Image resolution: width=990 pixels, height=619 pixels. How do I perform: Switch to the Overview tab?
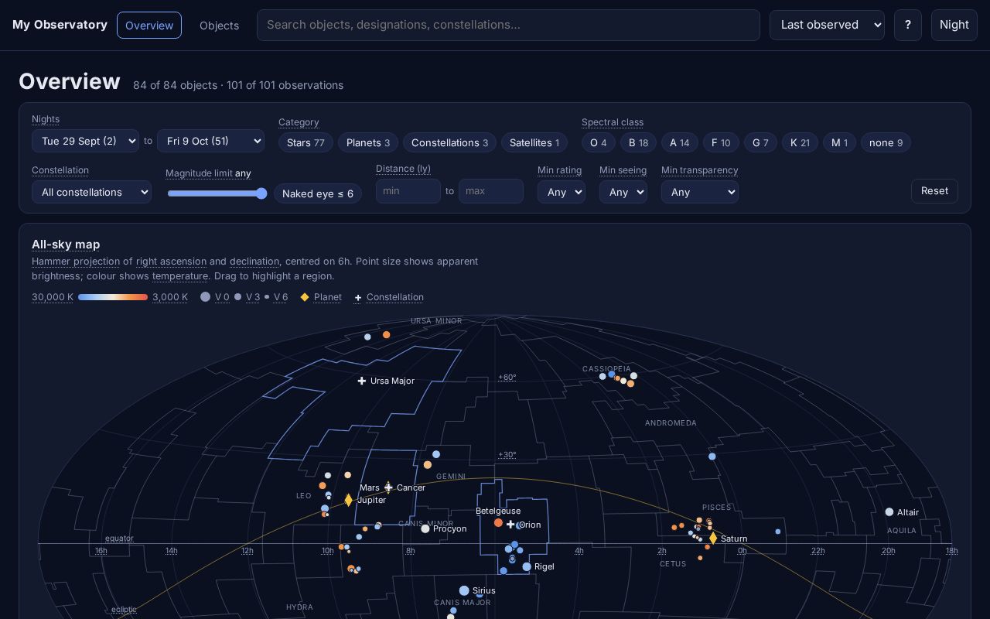point(149,25)
